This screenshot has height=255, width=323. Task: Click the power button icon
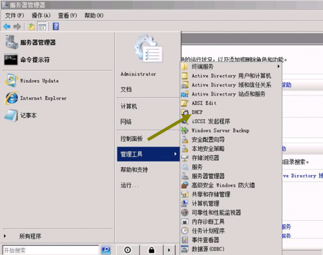pos(128,250)
